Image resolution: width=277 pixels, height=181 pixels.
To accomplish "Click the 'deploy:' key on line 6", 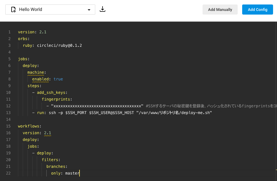I will (x=31, y=66).
